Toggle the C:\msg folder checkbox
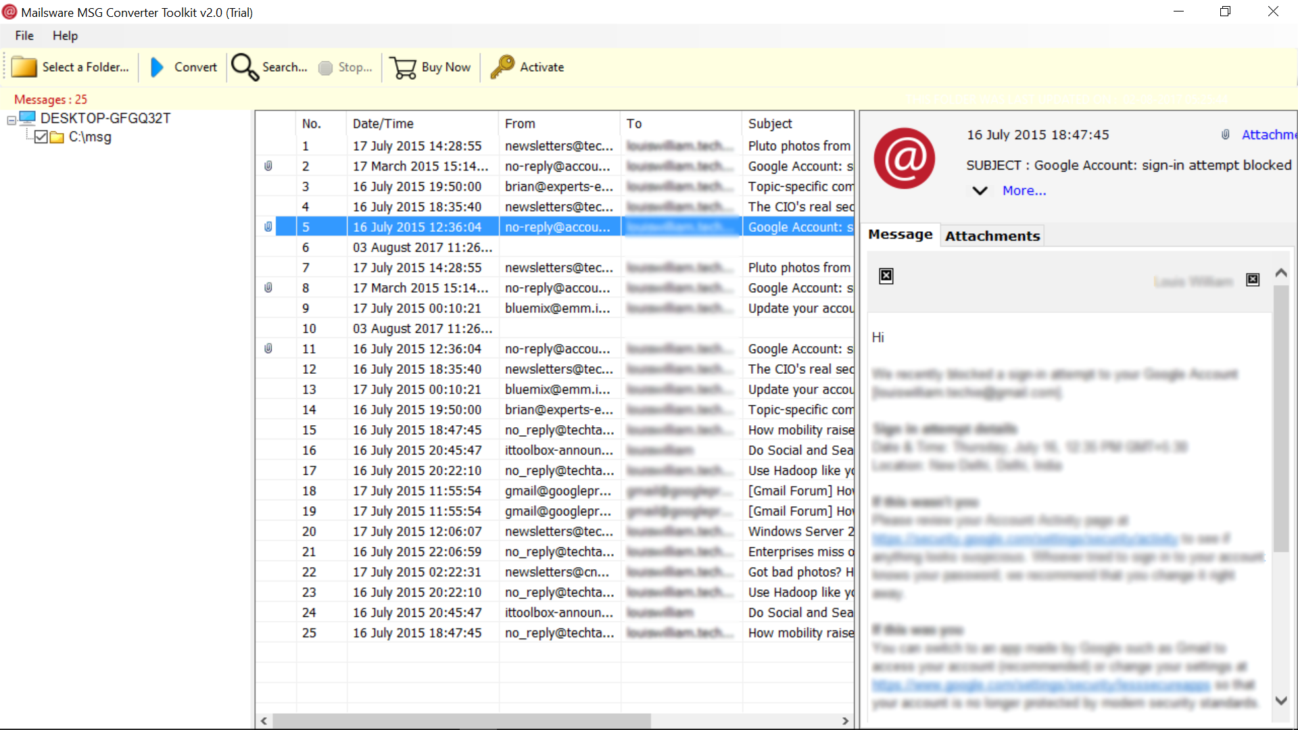The height and width of the screenshot is (730, 1298). 41,137
